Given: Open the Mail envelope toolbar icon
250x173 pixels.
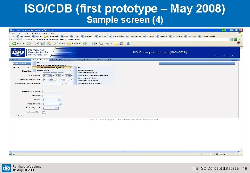Looking at the screenshot, I should [94, 44].
